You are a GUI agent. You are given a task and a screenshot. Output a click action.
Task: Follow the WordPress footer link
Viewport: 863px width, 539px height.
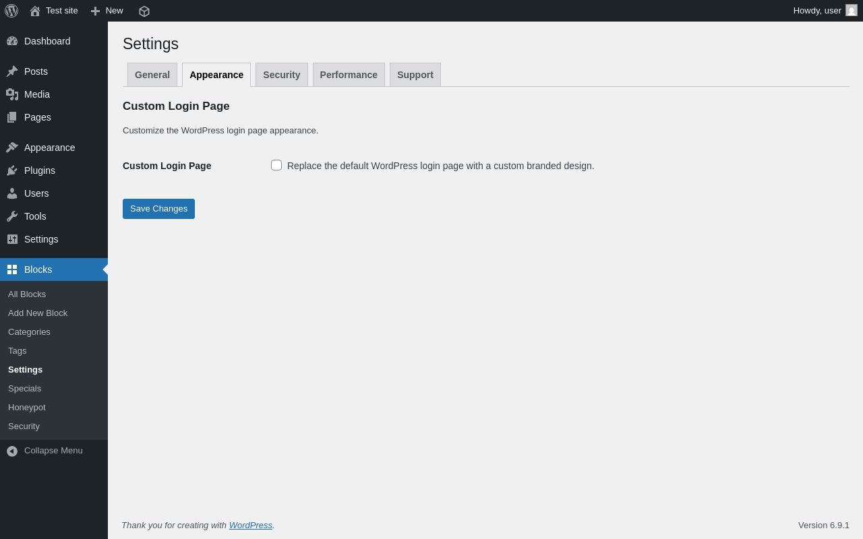251,525
